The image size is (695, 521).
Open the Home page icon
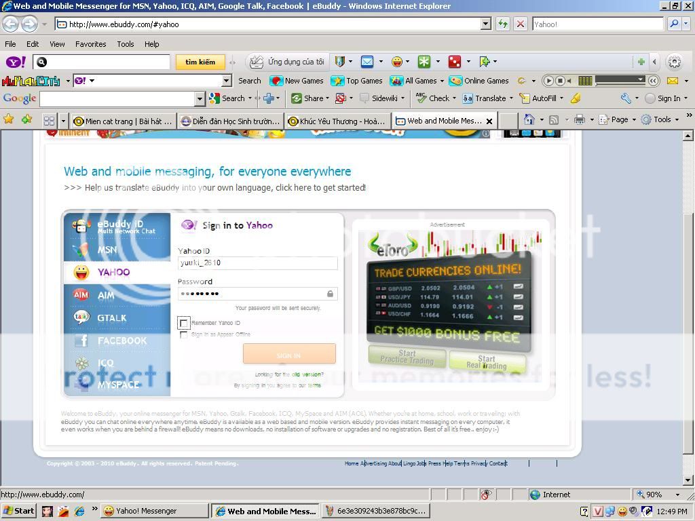pos(529,120)
